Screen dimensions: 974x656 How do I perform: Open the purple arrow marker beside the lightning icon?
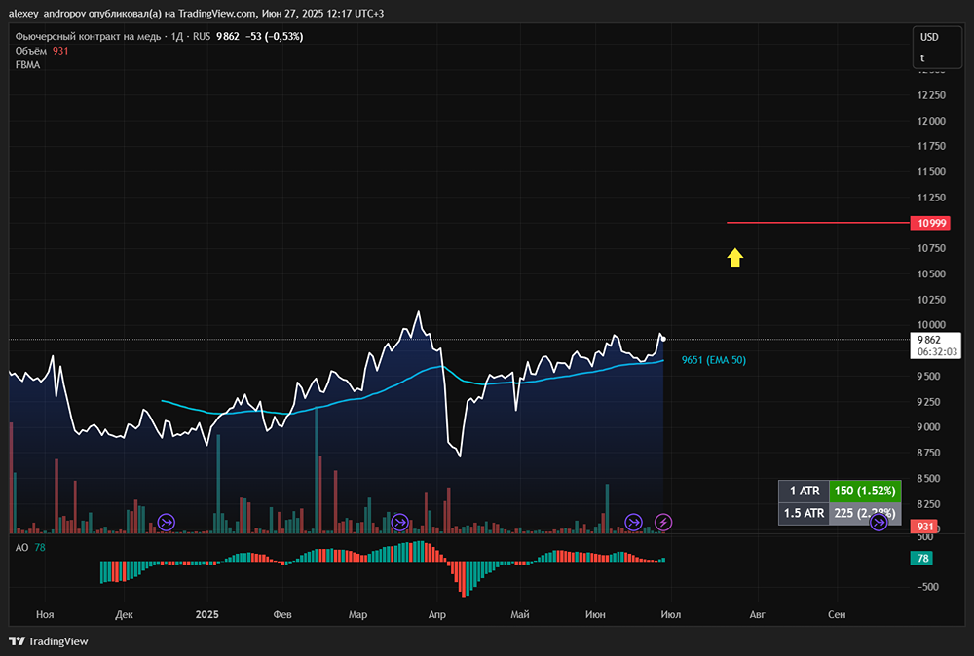click(634, 523)
